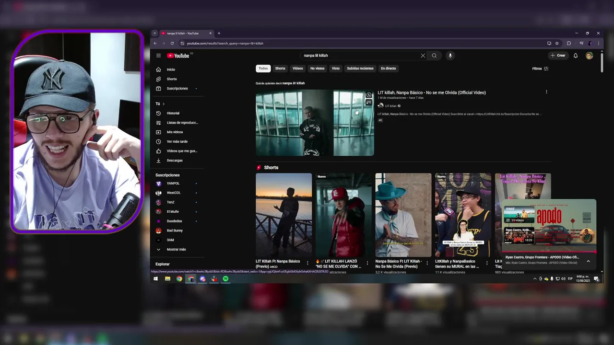This screenshot has height=345, width=614.
Task: Open Historial in the sidebar
Action: (x=173, y=113)
